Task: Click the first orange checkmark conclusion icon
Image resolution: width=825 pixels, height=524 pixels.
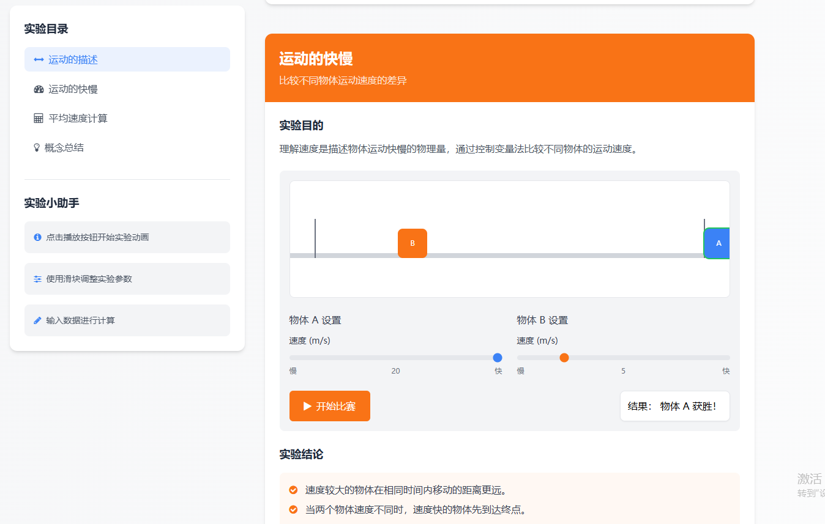Action: (x=293, y=490)
